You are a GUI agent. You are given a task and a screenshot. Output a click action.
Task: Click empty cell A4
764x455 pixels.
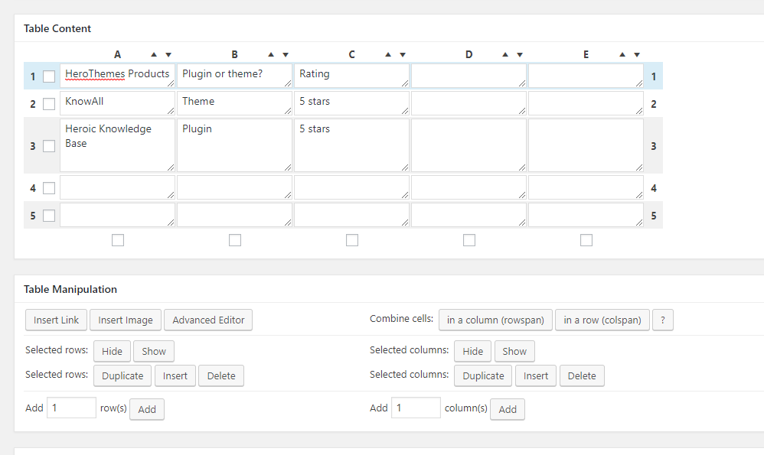[117, 188]
